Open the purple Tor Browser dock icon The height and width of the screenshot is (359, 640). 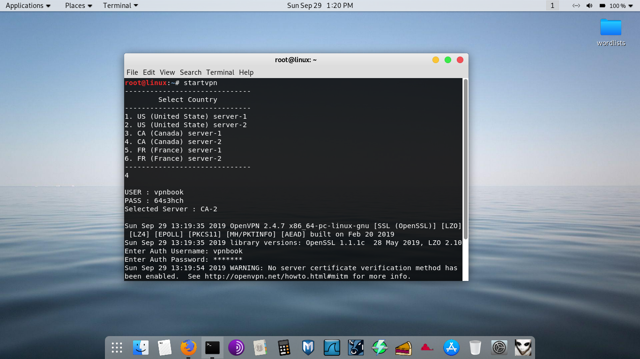click(236, 347)
